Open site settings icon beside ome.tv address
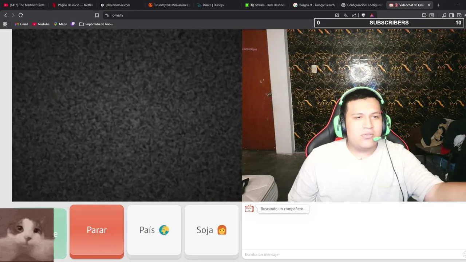This screenshot has height=262, width=466. (107, 15)
